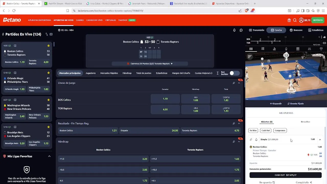Click the live matches list scrollbar
Screen dimensions: 327x184
click(54, 44)
